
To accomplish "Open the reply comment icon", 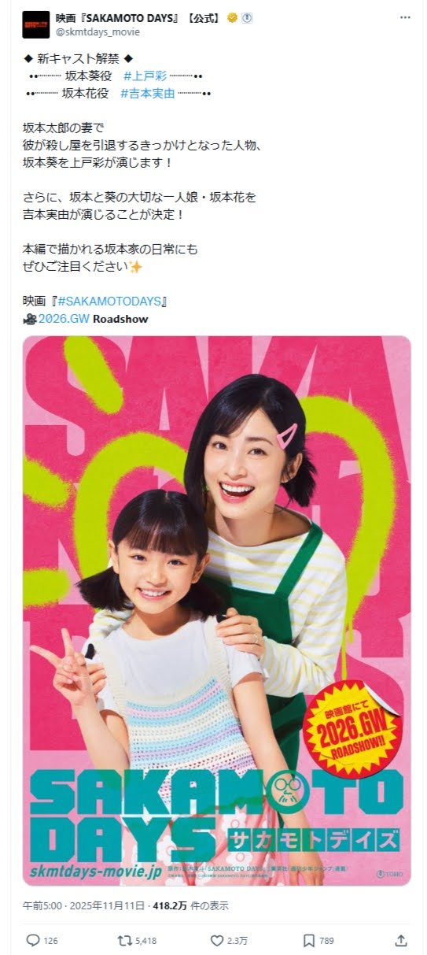I will pos(32,940).
